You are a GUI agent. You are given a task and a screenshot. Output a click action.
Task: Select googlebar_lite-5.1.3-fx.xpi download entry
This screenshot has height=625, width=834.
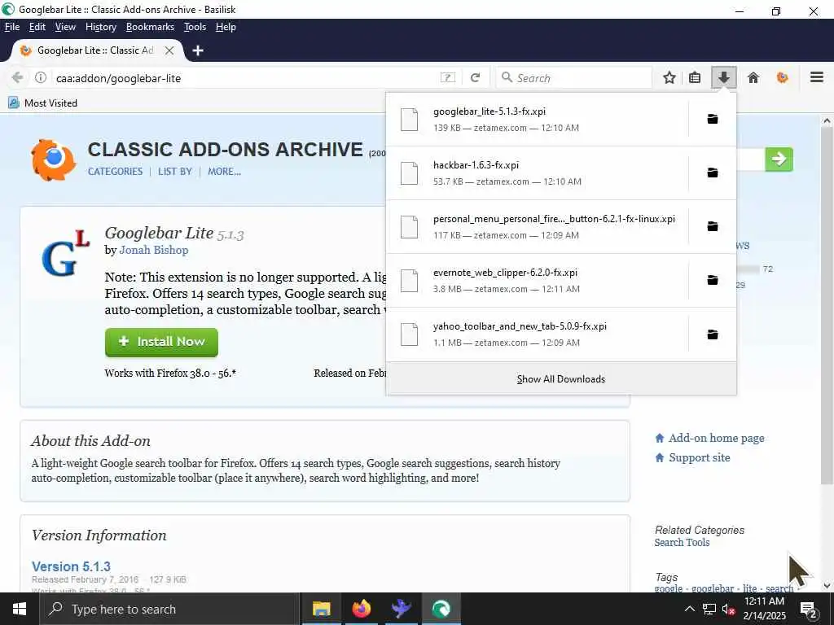[x=538, y=119]
